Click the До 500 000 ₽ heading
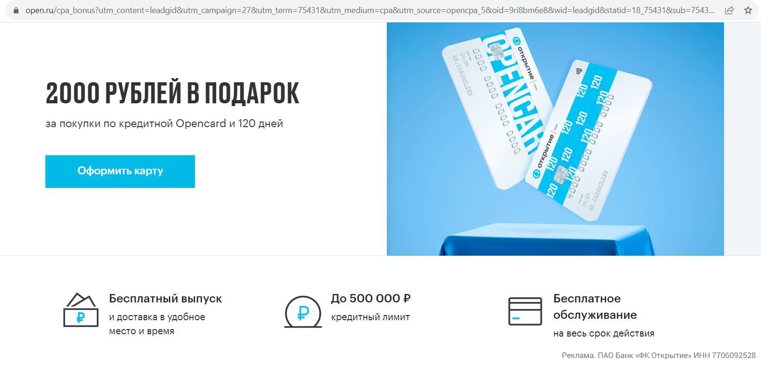 (371, 298)
